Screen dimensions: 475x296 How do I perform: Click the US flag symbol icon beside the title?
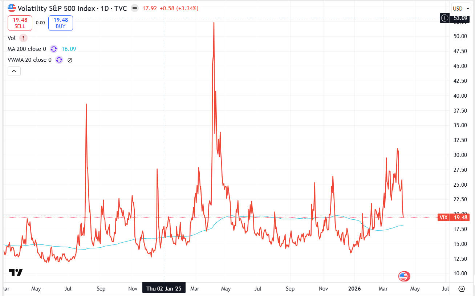coord(12,8)
